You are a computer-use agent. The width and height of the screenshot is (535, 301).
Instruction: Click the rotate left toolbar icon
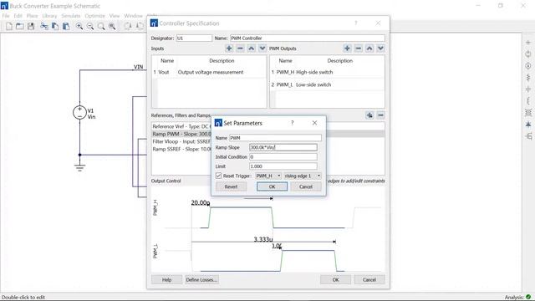[128, 26]
